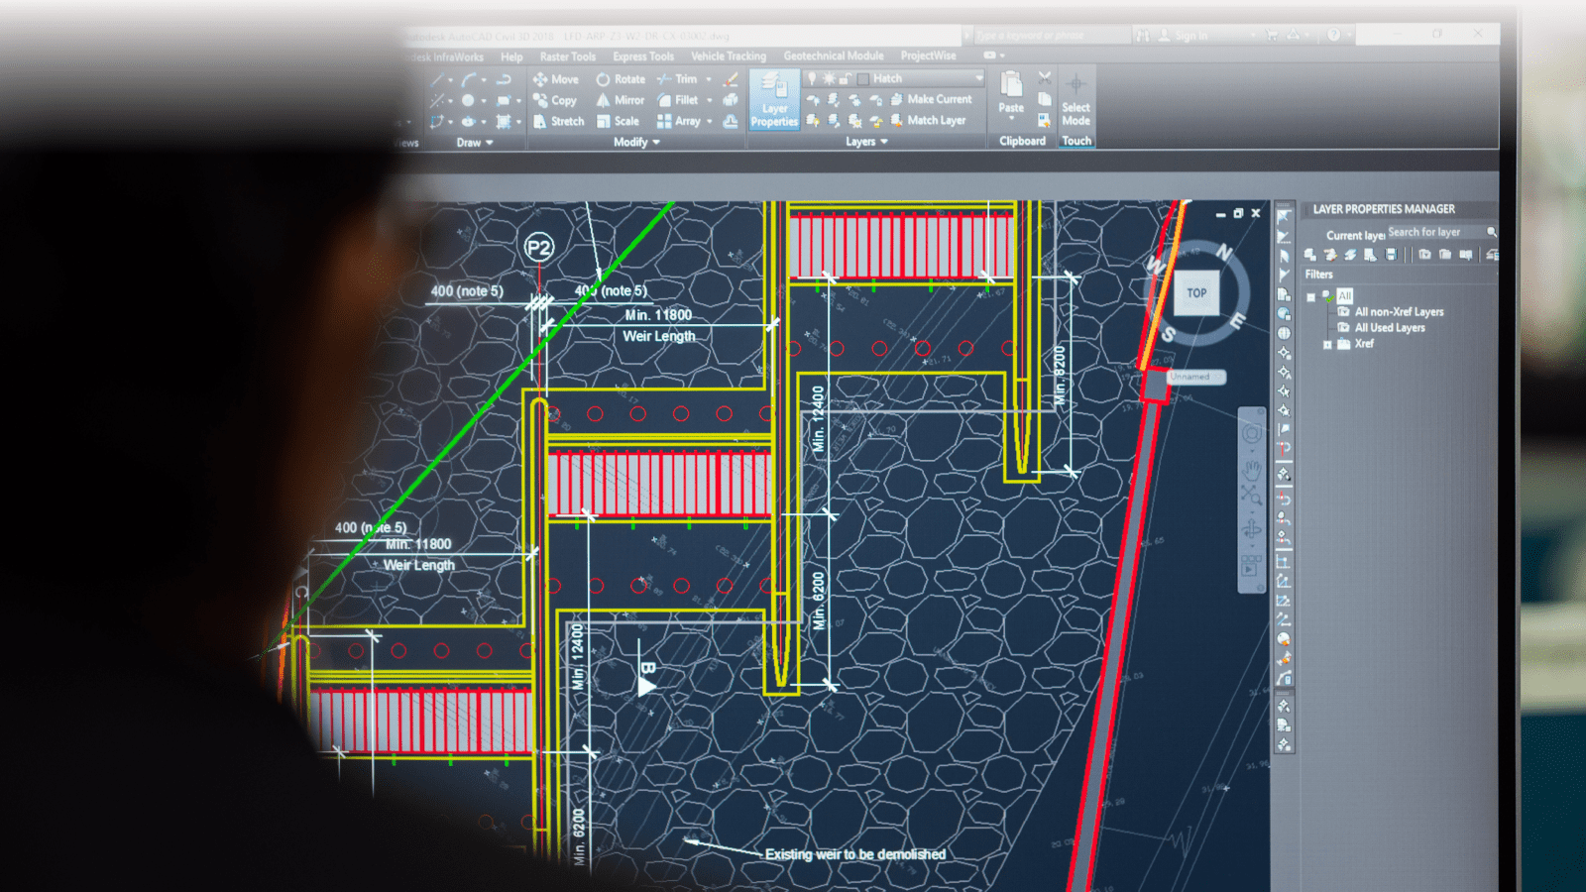Click New Property Filter folder icon
The image size is (1586, 892).
pyautogui.click(x=1424, y=255)
